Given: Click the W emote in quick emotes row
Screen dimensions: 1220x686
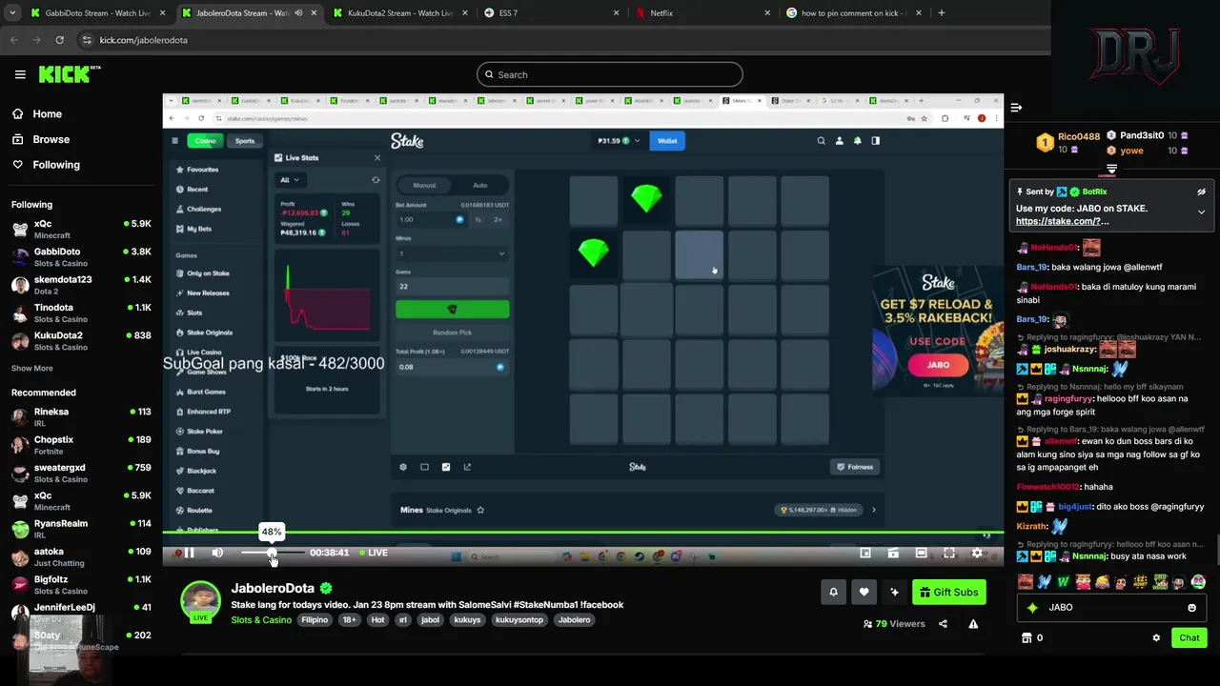Looking at the screenshot, I should (1063, 582).
